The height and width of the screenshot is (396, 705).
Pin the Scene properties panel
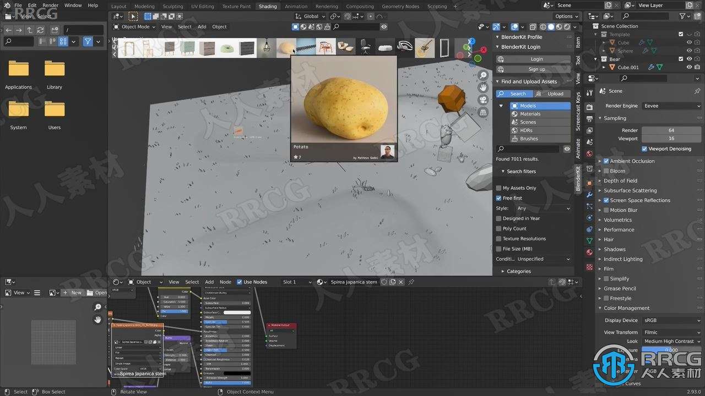click(x=697, y=91)
